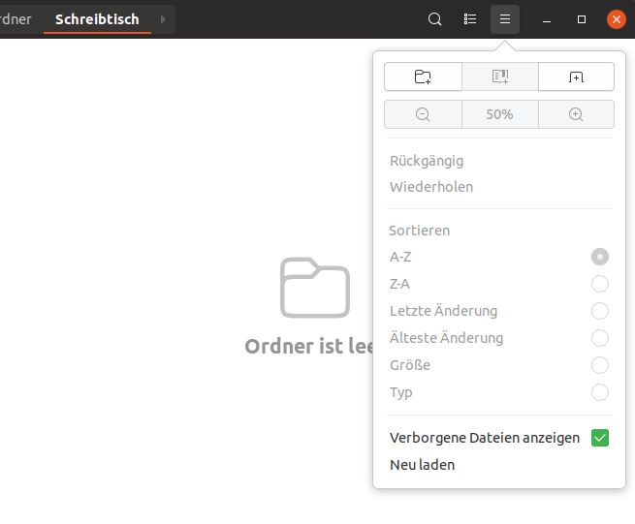Click Rückgängig in the menu
The width and height of the screenshot is (635, 524).
[427, 161]
